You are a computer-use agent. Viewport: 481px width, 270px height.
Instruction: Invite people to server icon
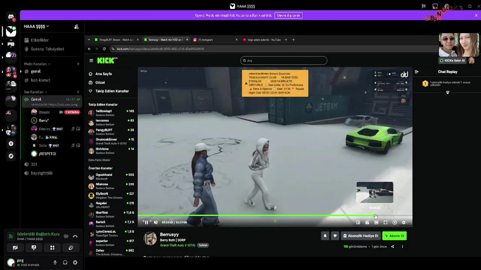pyautogui.click(x=77, y=27)
